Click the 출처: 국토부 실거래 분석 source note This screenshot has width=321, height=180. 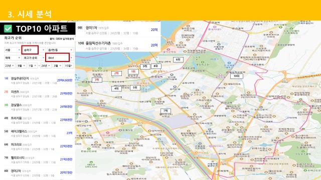coord(62,39)
